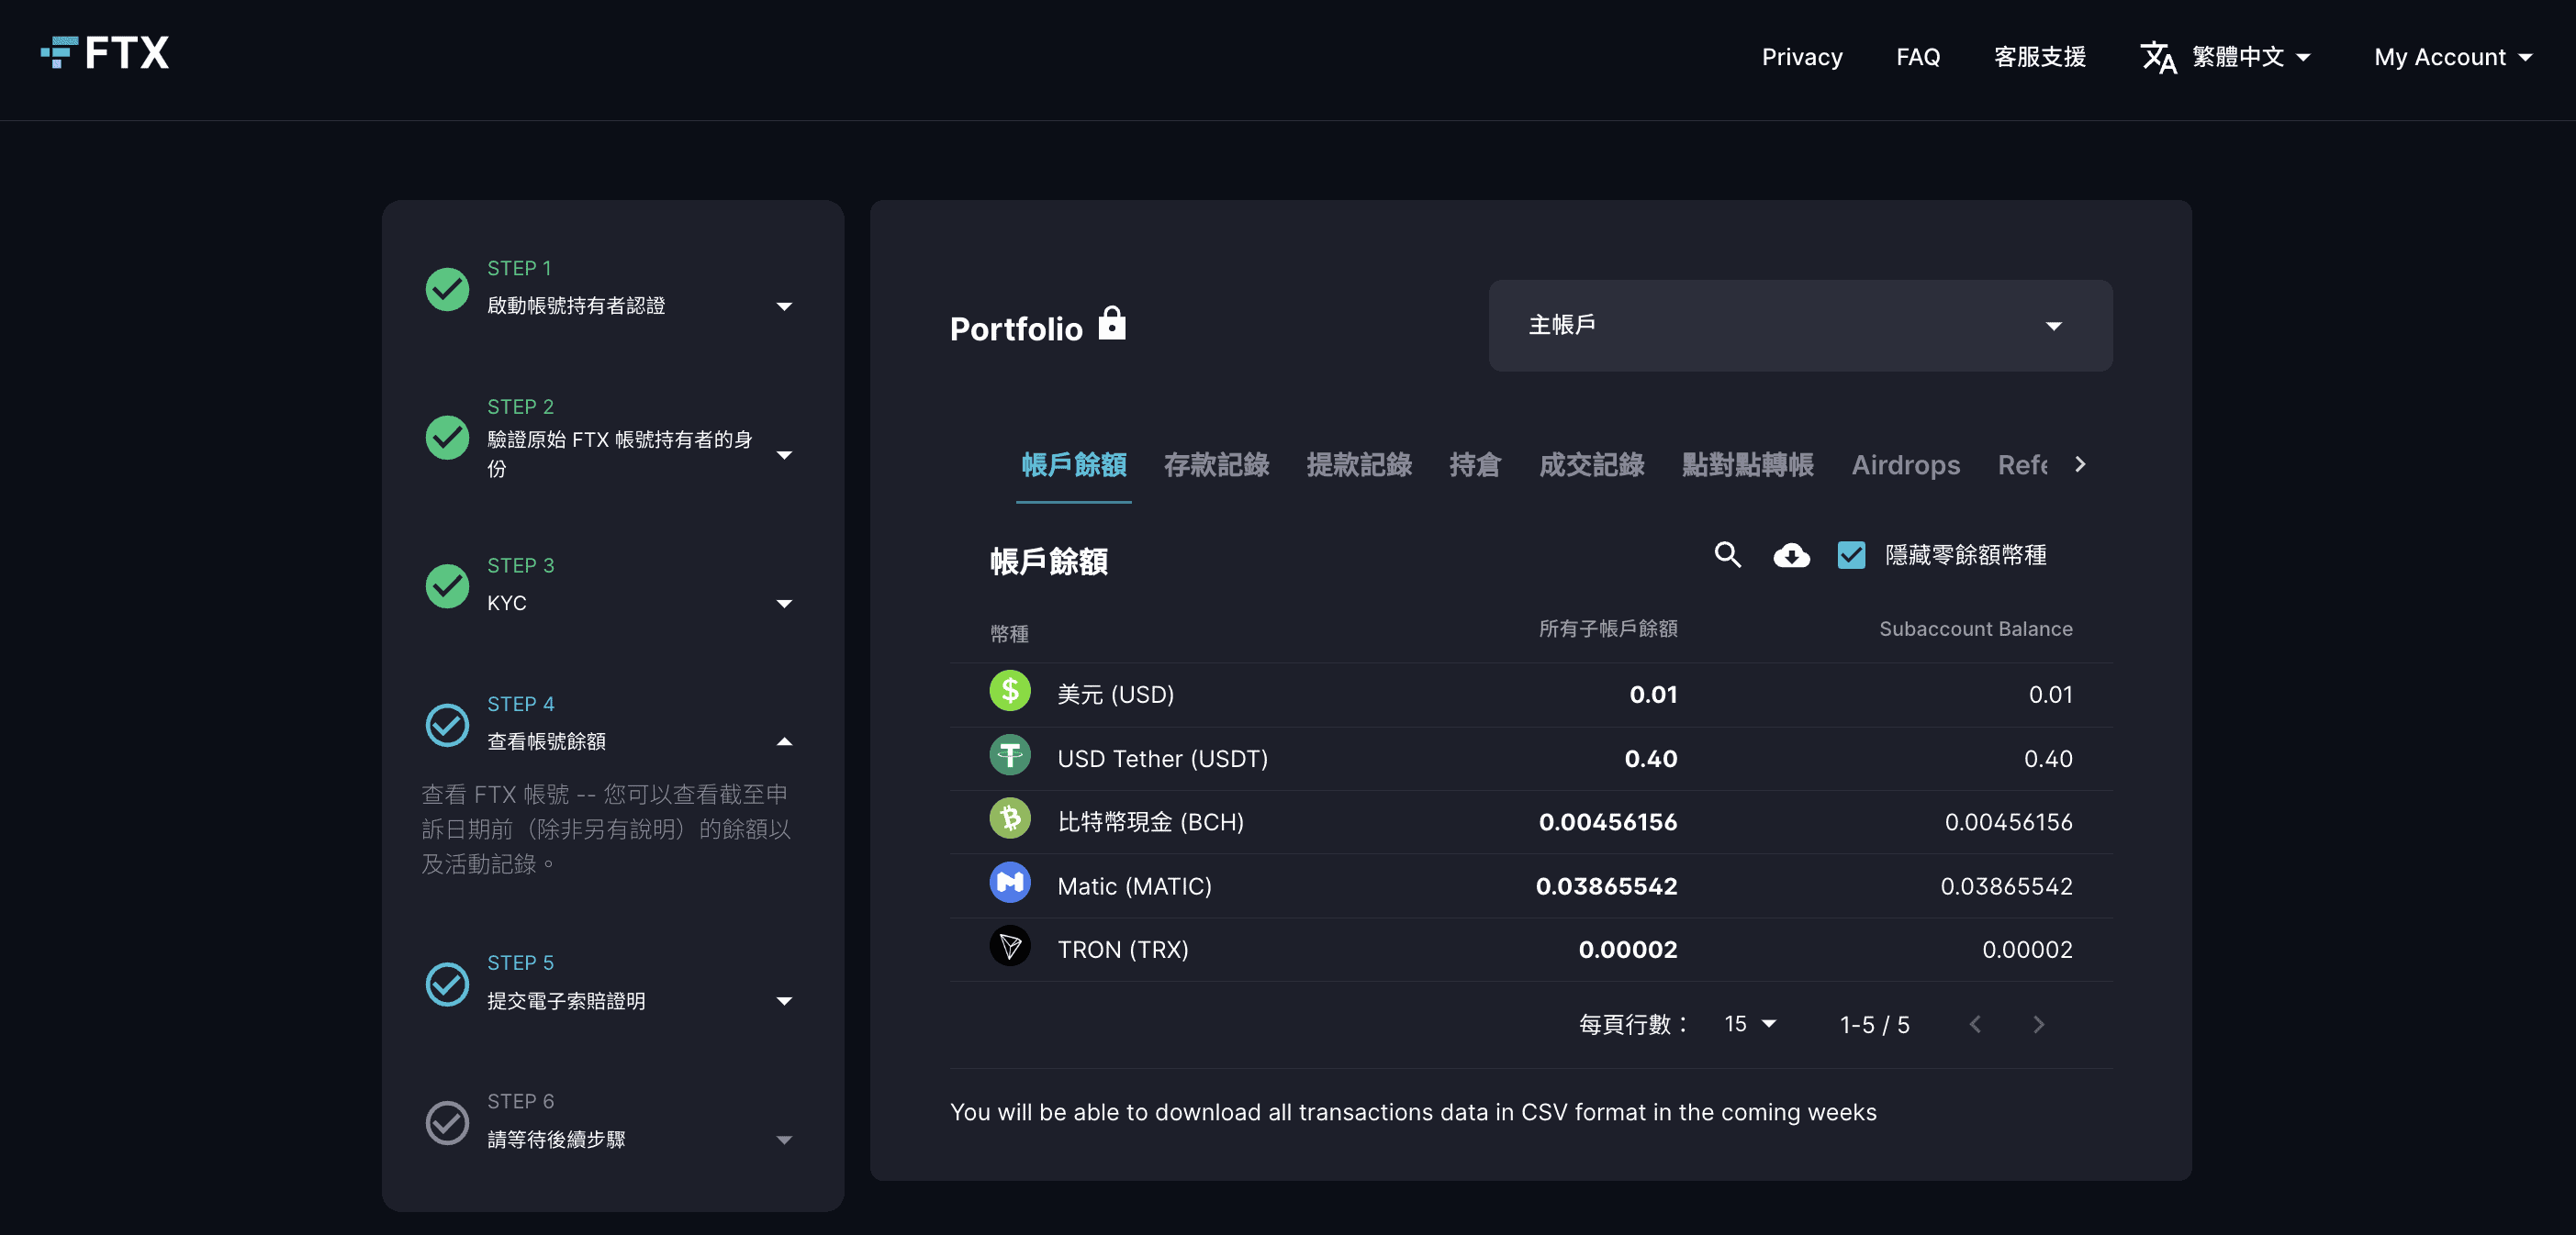The width and height of the screenshot is (2576, 1235).
Task: Click the 比特幣現金 (BCH) row name
Action: [x=1150, y=822]
